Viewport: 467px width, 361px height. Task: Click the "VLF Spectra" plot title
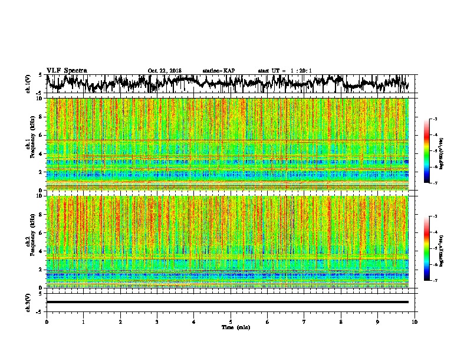click(x=67, y=71)
